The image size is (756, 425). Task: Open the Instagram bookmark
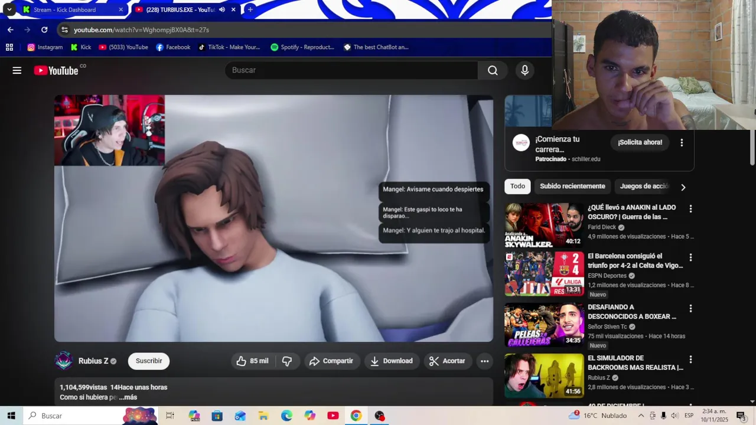click(45, 47)
